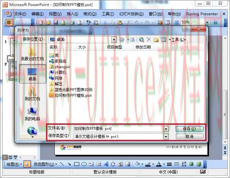Open the Window (窗口) menu

[156, 14]
